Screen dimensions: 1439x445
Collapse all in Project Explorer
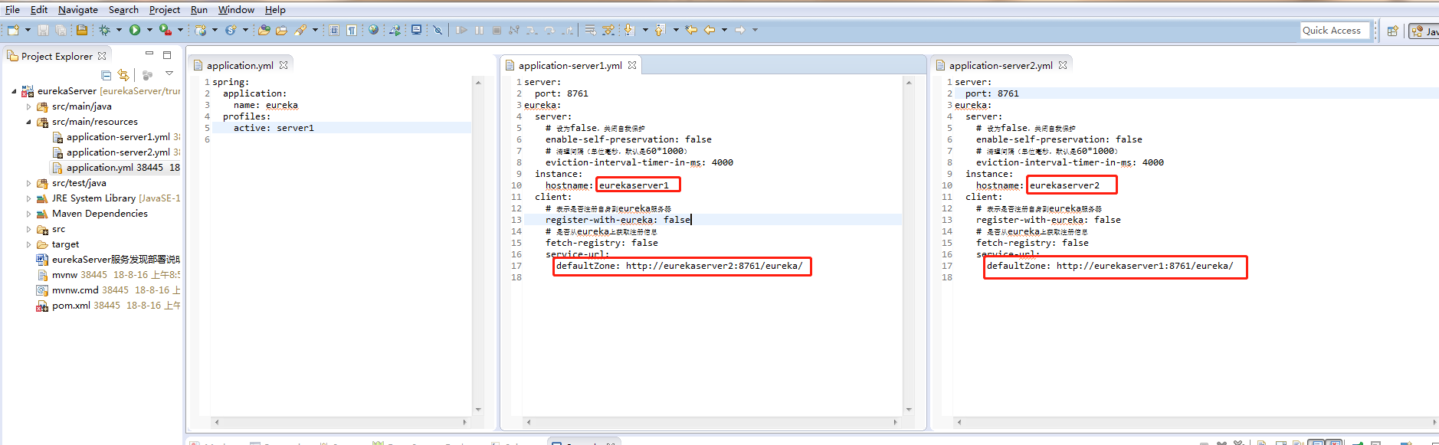click(x=107, y=75)
